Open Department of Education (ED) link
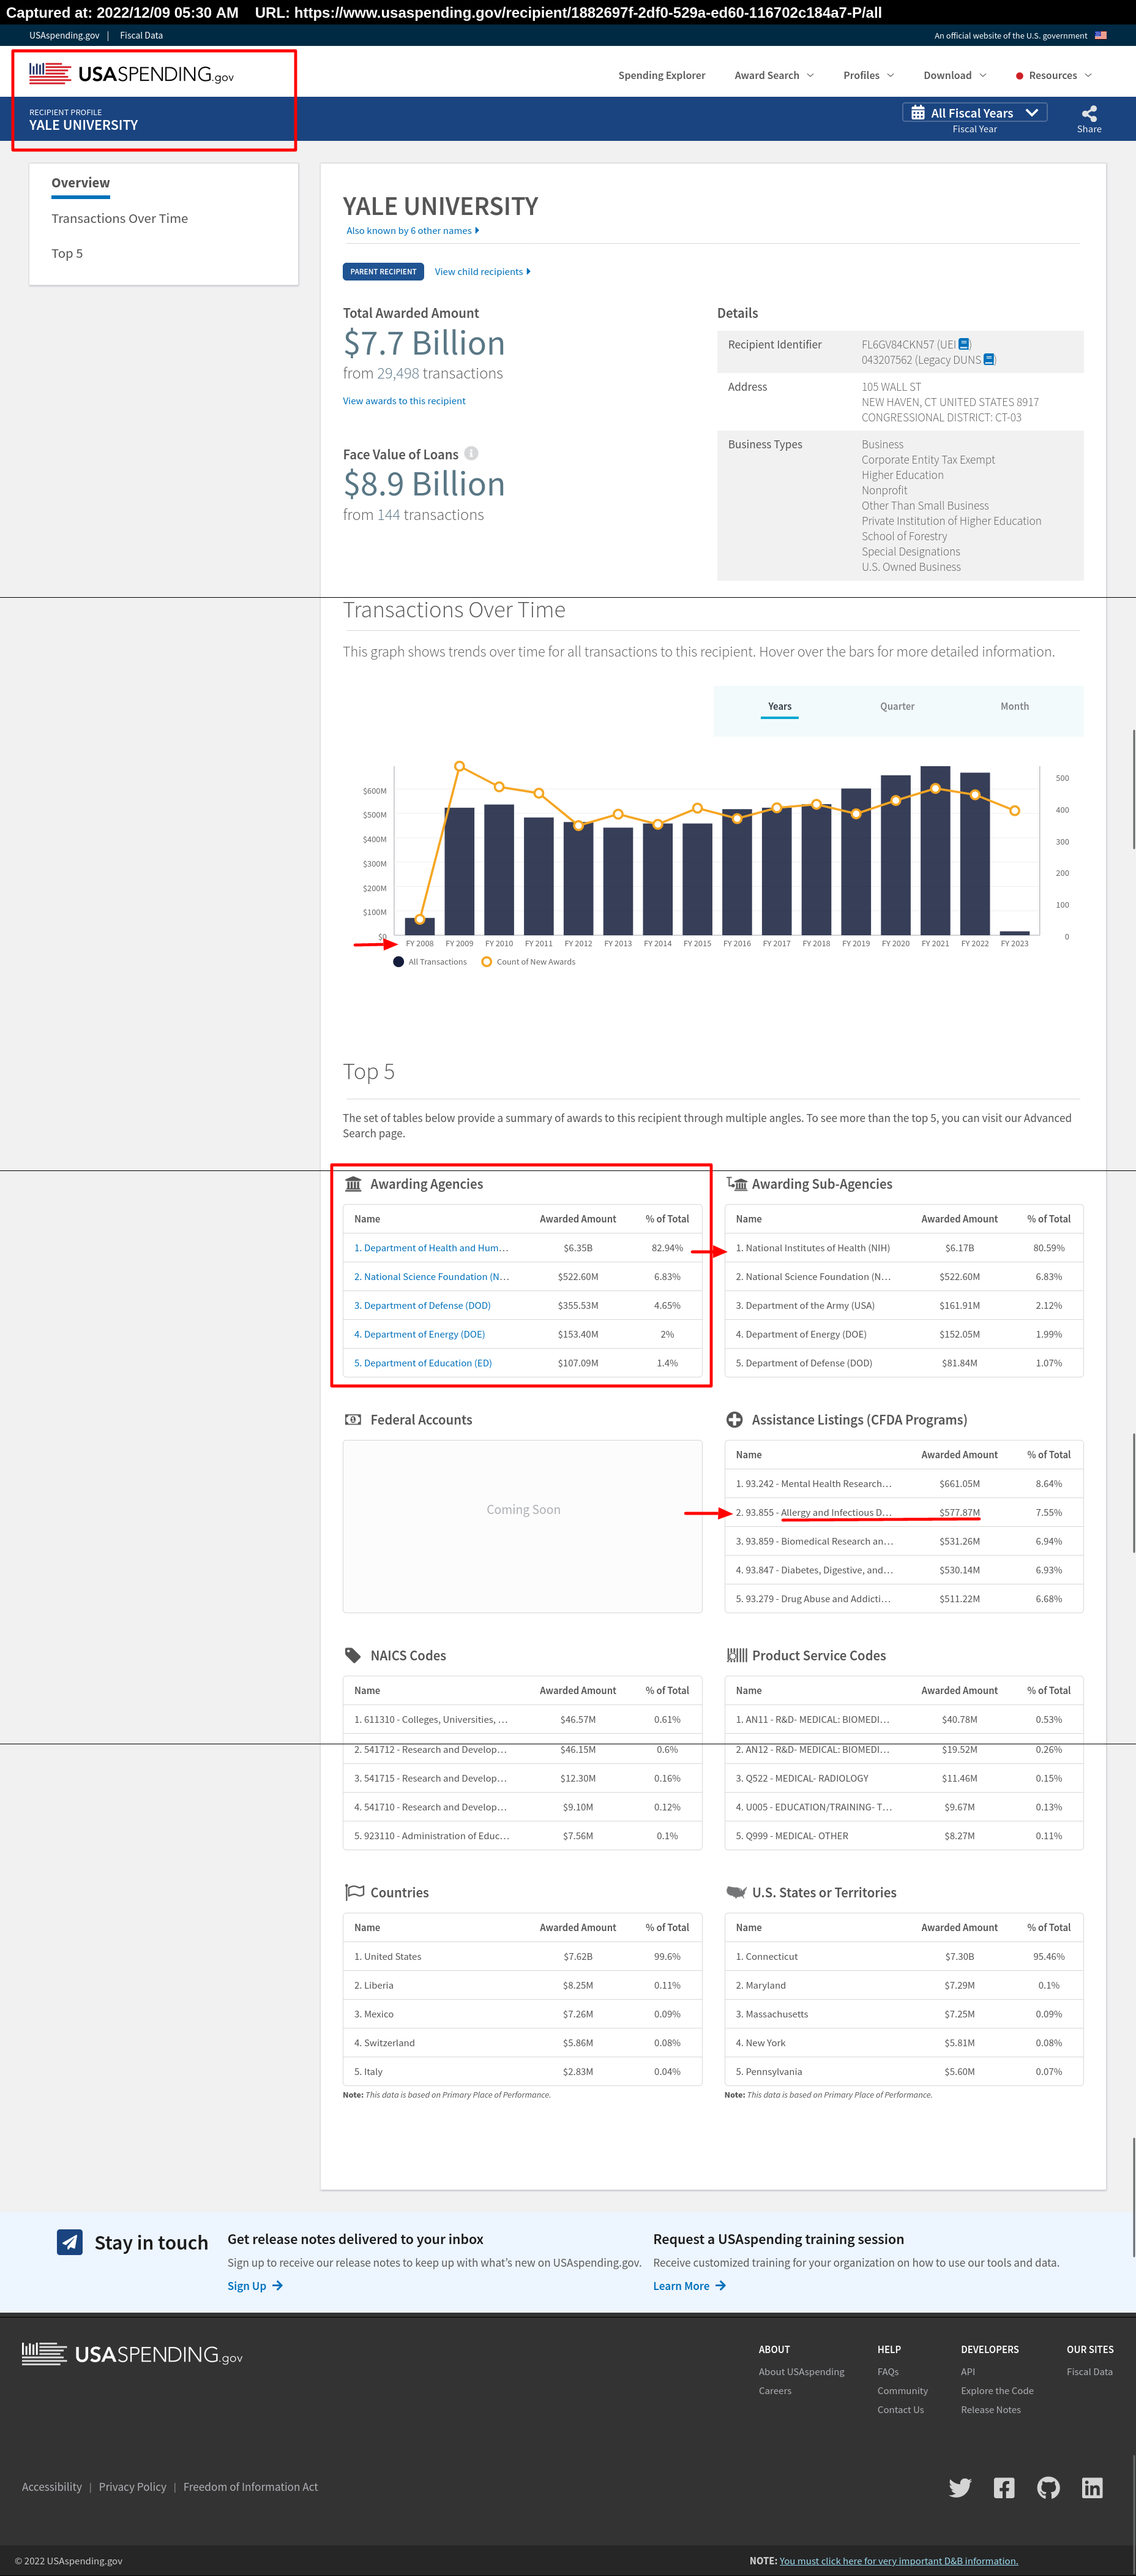Image resolution: width=1136 pixels, height=2576 pixels. (x=422, y=1363)
